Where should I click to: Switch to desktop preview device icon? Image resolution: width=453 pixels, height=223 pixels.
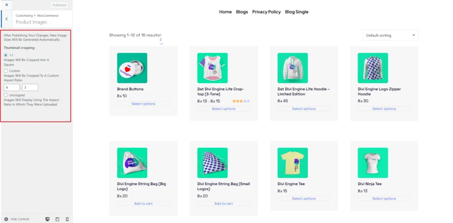pyautogui.click(x=47, y=219)
